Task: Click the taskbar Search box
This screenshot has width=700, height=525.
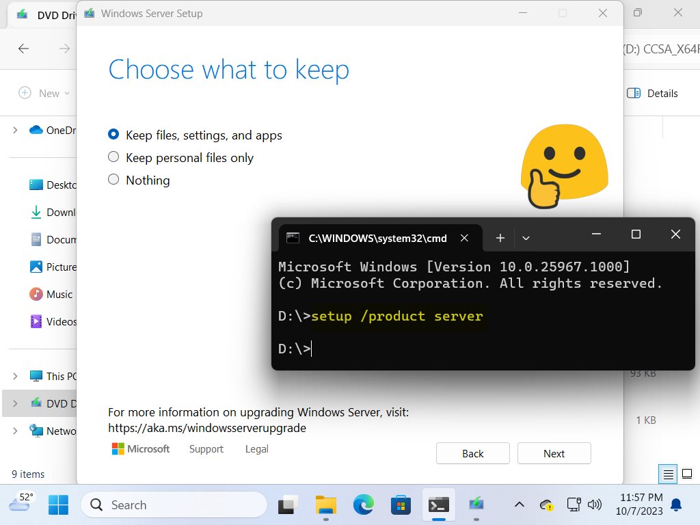Action: (174, 505)
